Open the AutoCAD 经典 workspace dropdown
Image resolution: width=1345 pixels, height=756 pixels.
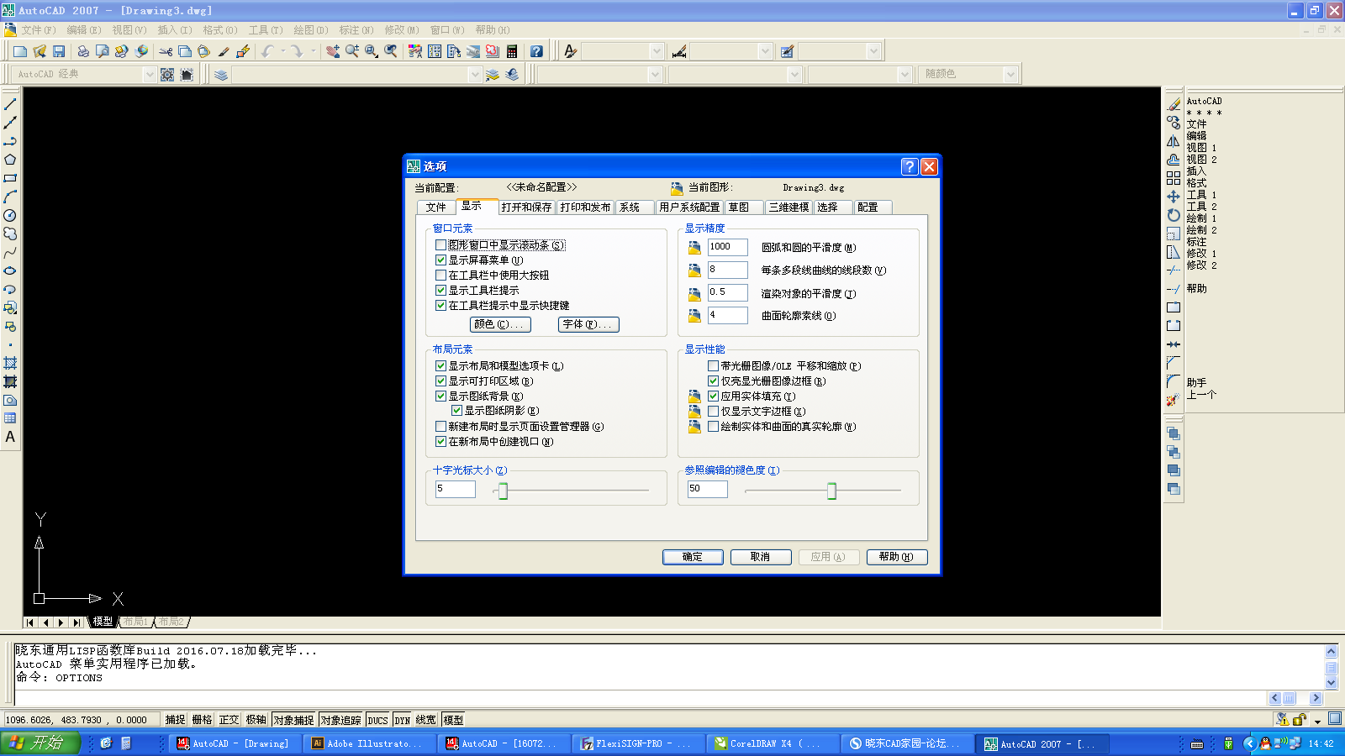coord(150,75)
